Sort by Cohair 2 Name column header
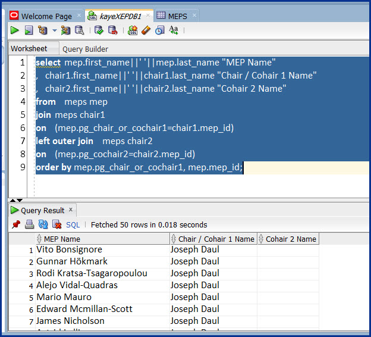Viewport: 371px width, 337px height. 288,239
